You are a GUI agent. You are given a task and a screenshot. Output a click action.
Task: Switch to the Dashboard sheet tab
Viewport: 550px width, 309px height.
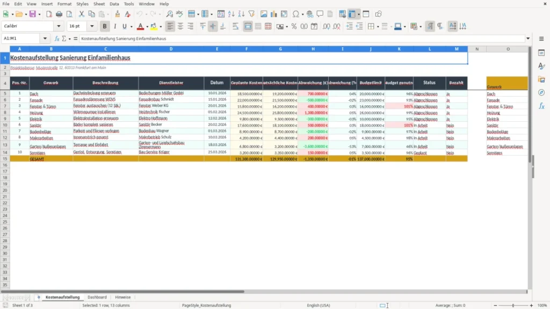tap(97, 297)
